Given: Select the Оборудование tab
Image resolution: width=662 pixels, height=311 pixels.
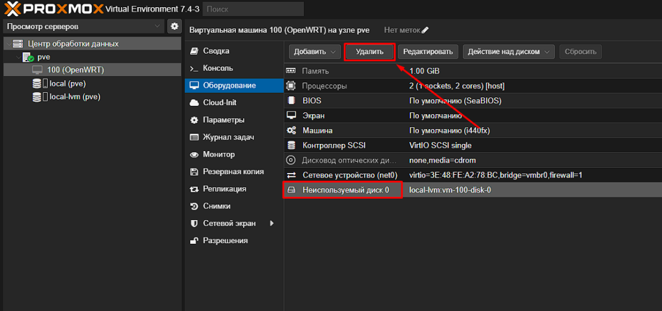Looking at the screenshot, I should click(x=234, y=86).
